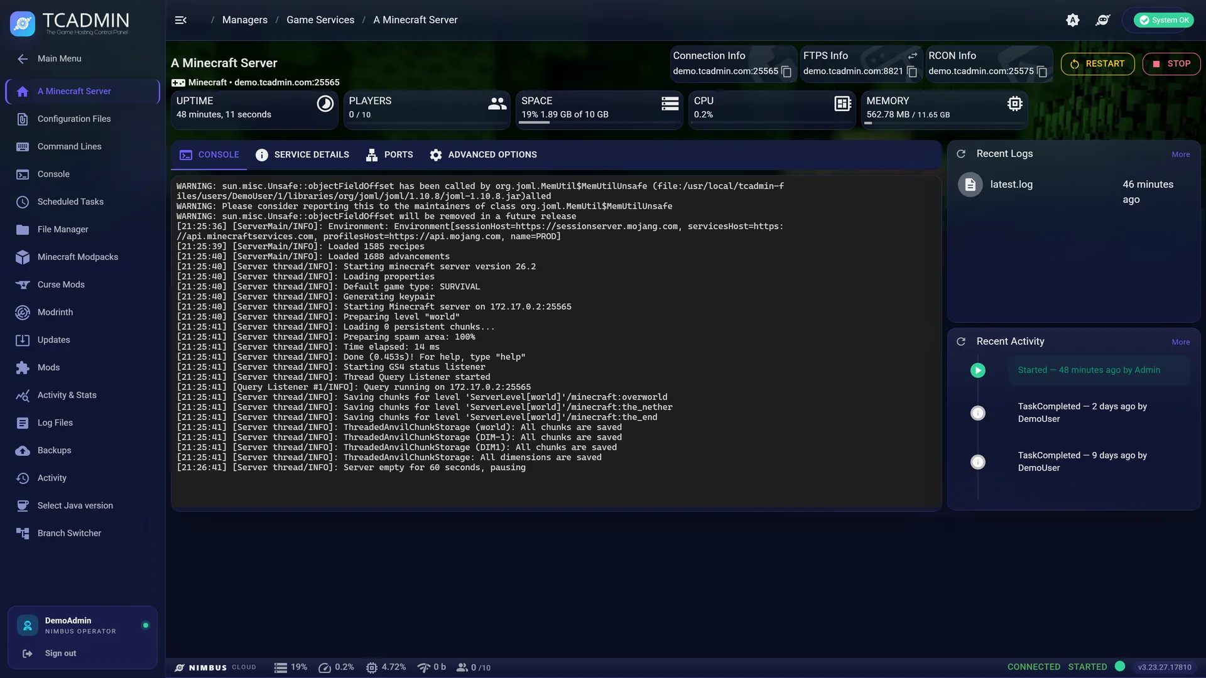Open Curse Mods
The image size is (1206, 678).
(82, 285)
